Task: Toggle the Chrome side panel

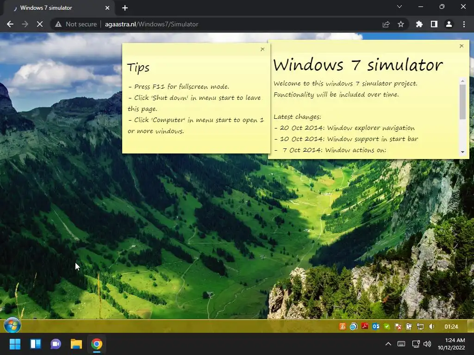Action: point(434,24)
